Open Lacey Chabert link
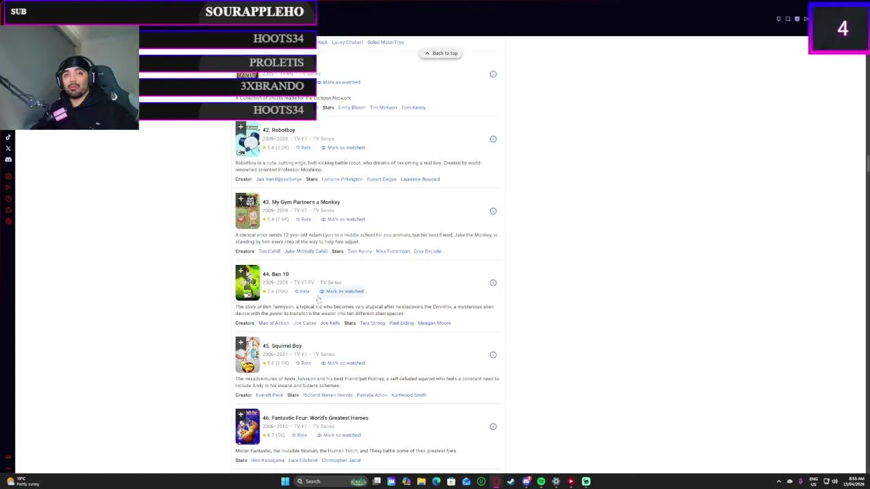The height and width of the screenshot is (489, 870). pyautogui.click(x=347, y=42)
